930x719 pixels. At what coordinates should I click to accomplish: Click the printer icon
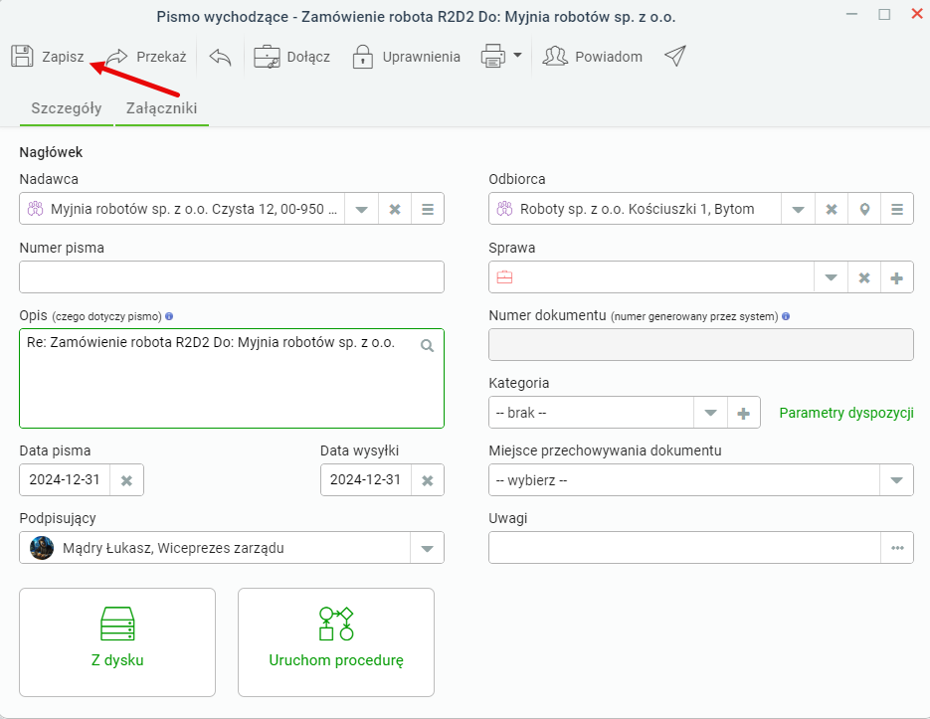pyautogui.click(x=493, y=57)
